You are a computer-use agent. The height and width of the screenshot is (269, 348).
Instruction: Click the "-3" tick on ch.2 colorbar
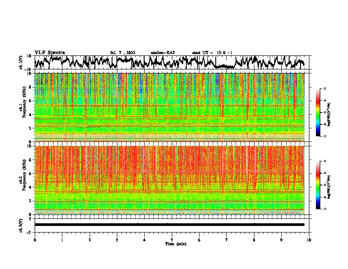pos(324,161)
